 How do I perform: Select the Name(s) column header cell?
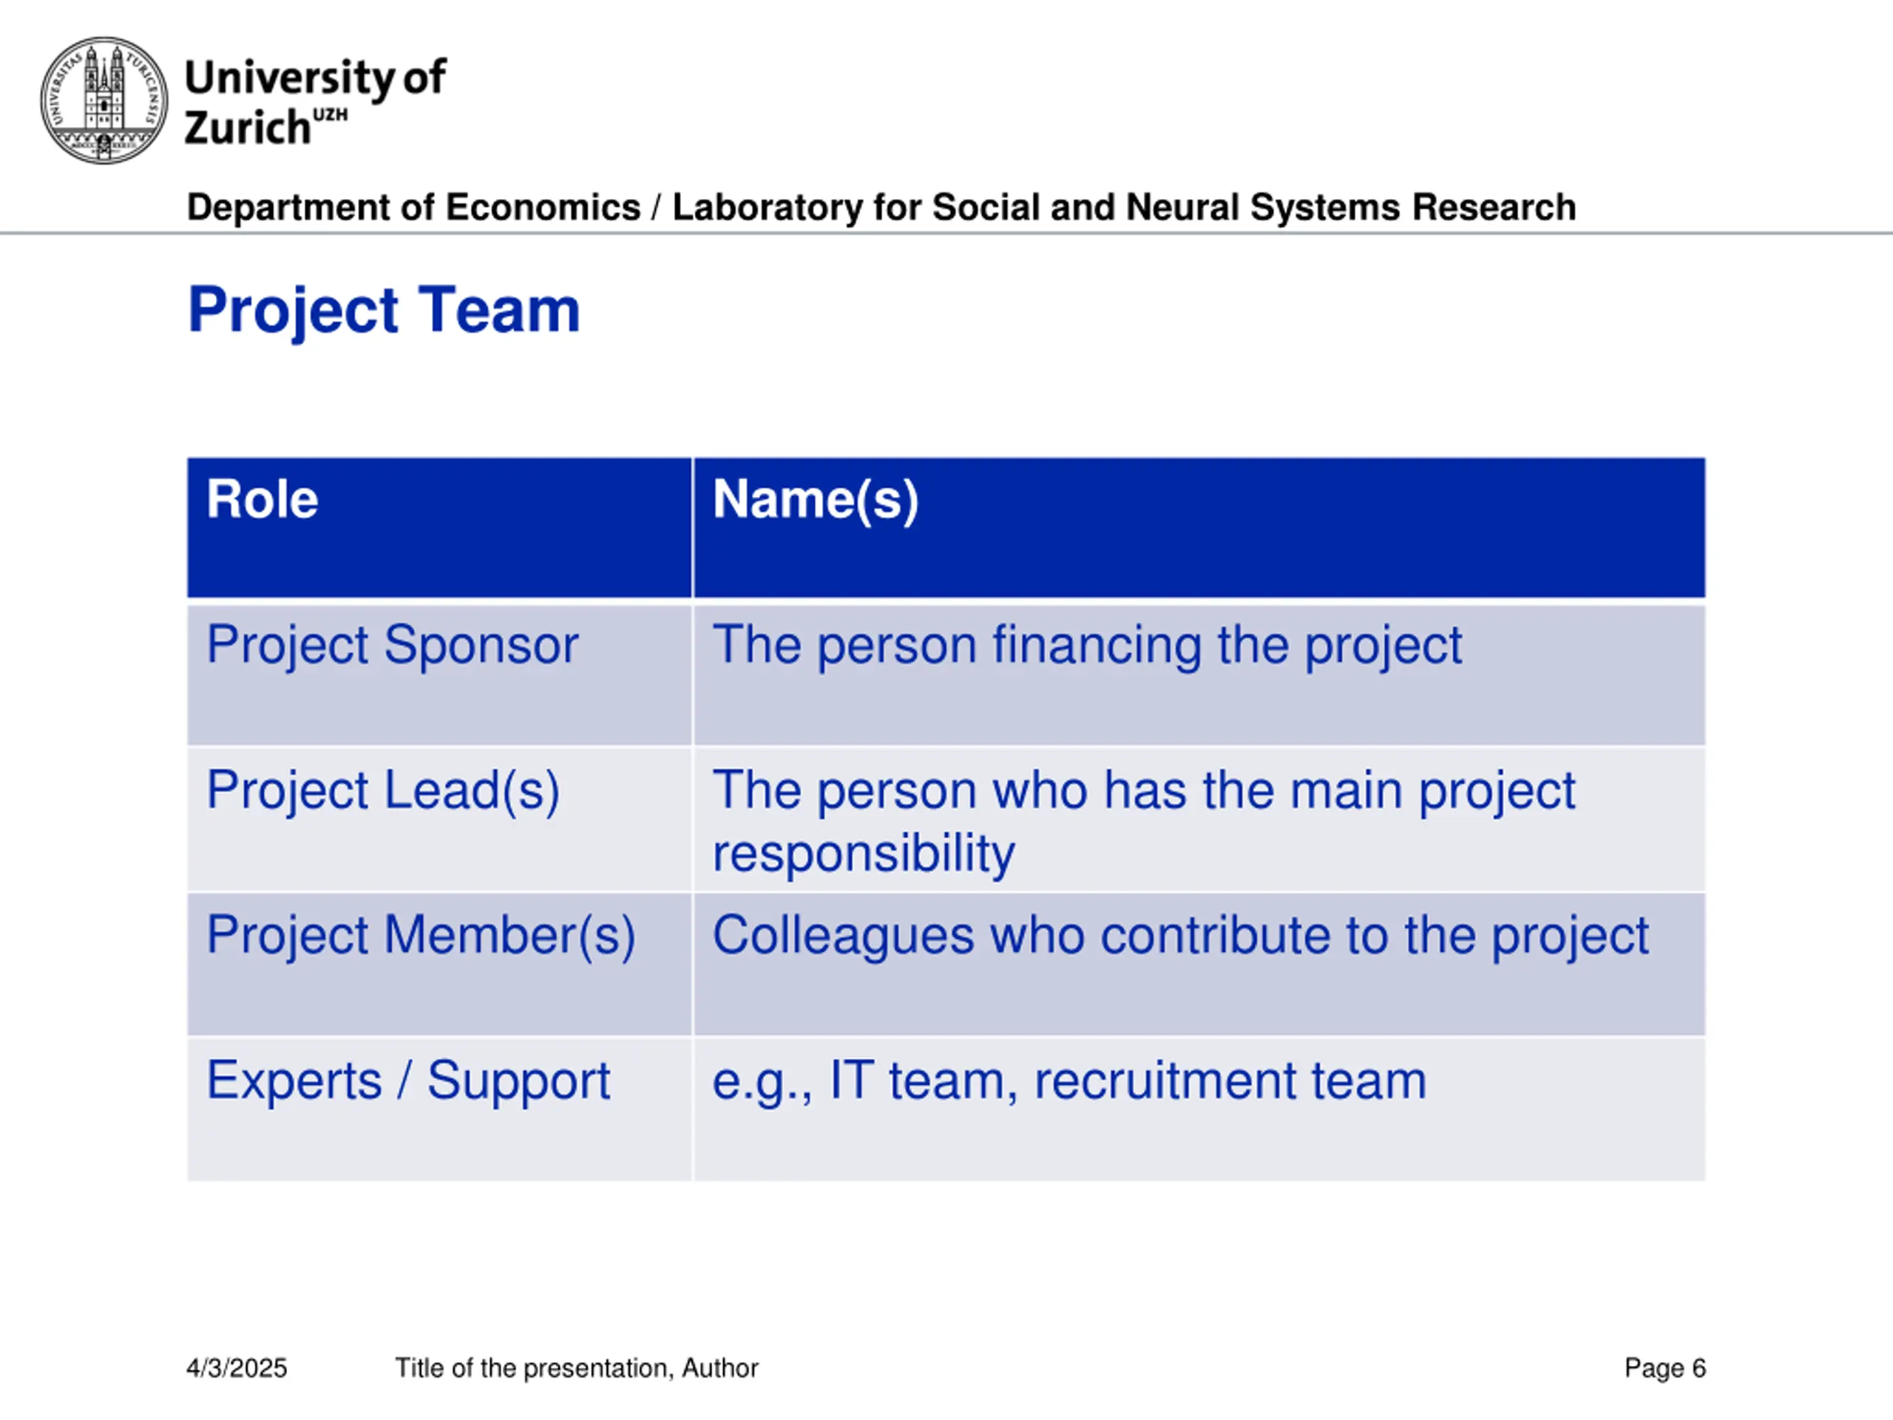1199,527
